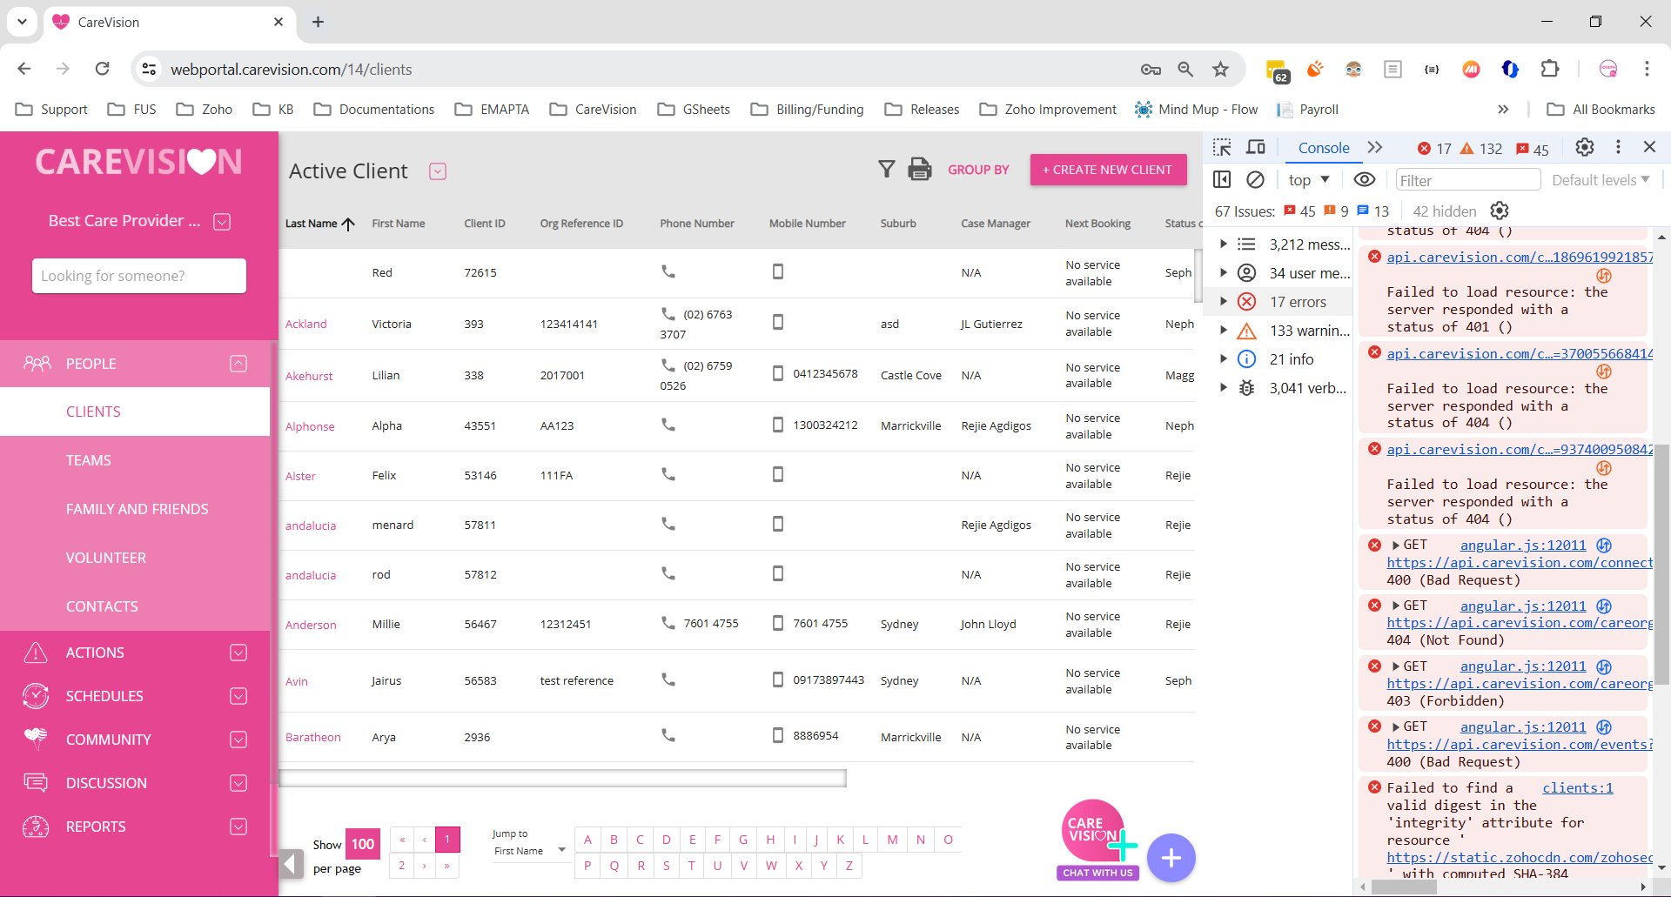Screen dimensions: 1671x897
Task: Open the Teams menu item
Action: coord(135,460)
